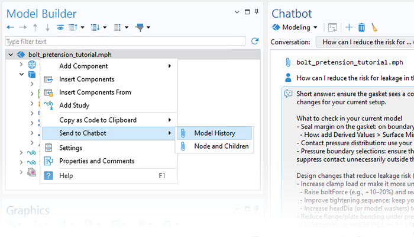Click the Next Node forward arrow

(x=23, y=27)
